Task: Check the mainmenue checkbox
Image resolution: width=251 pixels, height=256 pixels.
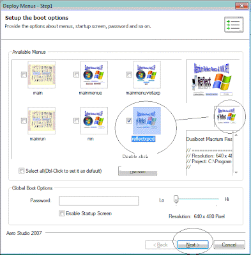Action: tap(76, 74)
